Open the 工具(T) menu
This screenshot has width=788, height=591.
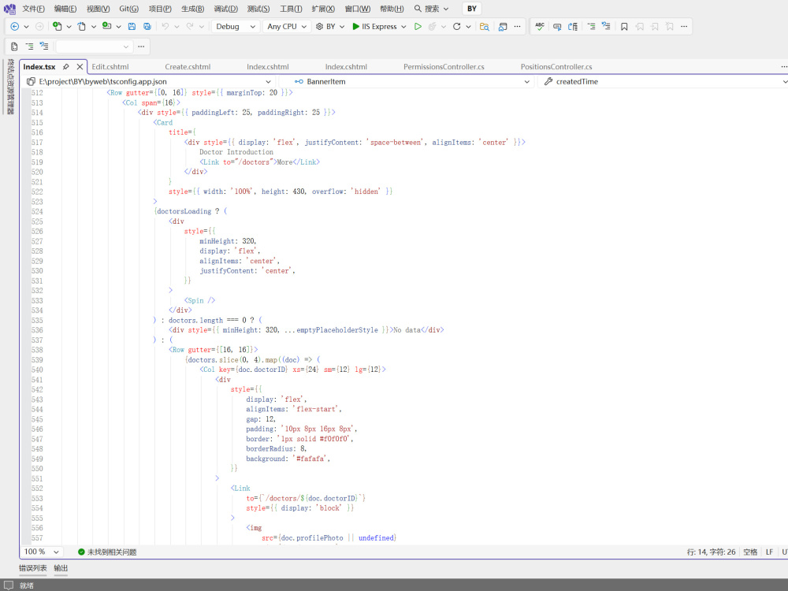(x=291, y=9)
